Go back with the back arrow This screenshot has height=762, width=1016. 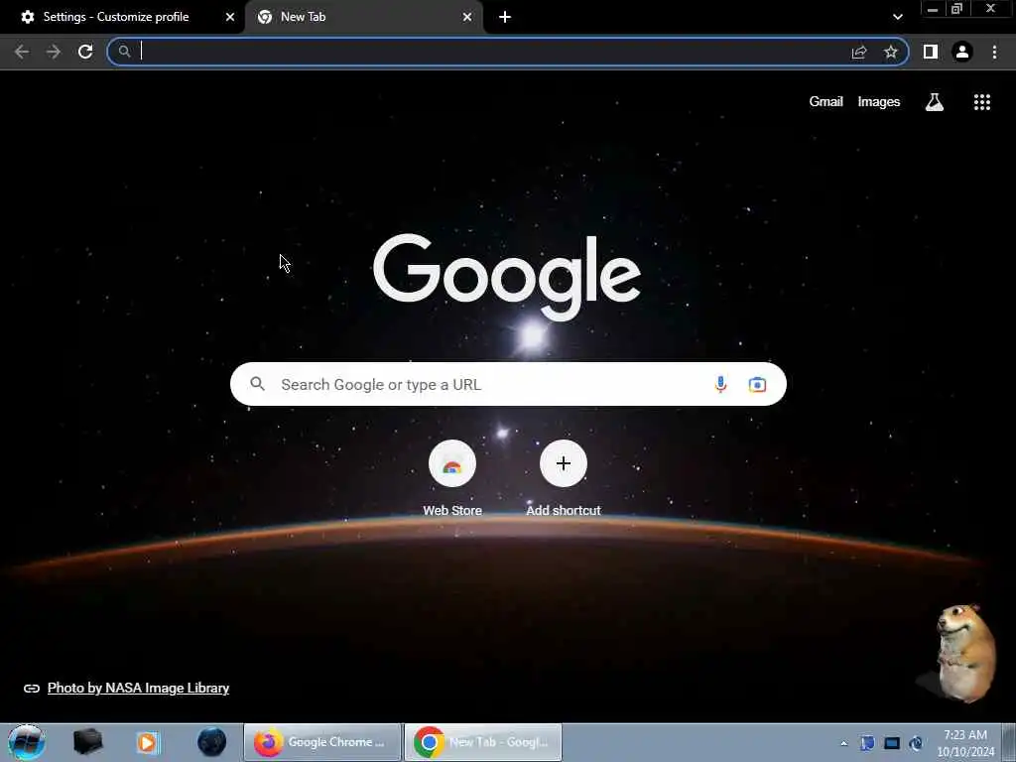point(22,52)
